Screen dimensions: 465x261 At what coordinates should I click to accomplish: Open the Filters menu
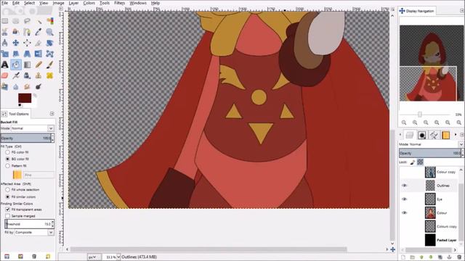[x=119, y=3]
